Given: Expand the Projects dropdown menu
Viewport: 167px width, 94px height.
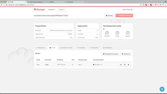Looking at the screenshot, I should (62, 9).
